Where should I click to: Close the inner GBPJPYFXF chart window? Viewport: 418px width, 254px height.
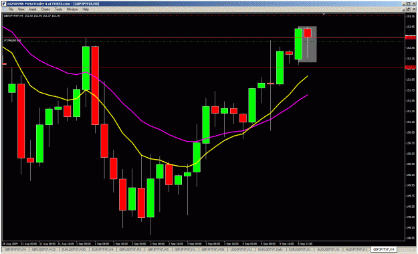tap(413, 9)
